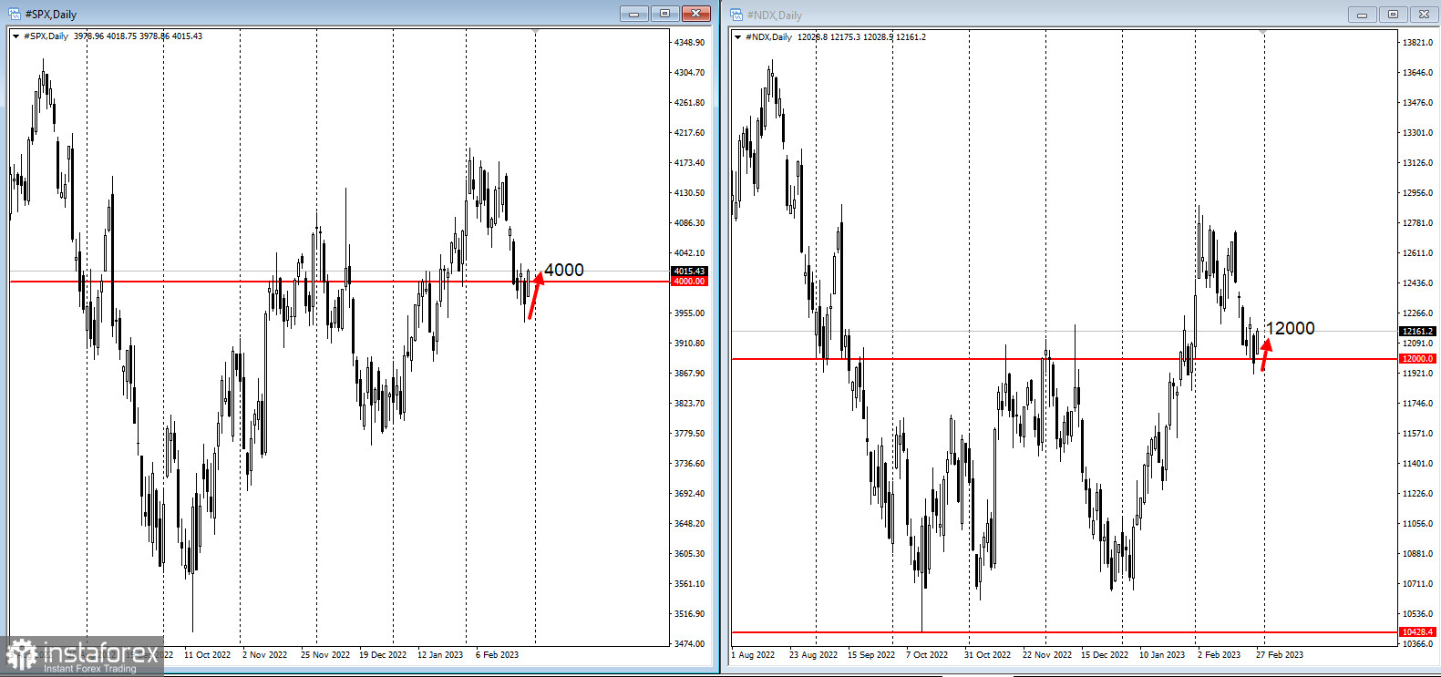Click the NDX OHLC header text '#NDX,Daily 12028.8'
The width and height of the screenshot is (1441, 677).
click(x=787, y=37)
